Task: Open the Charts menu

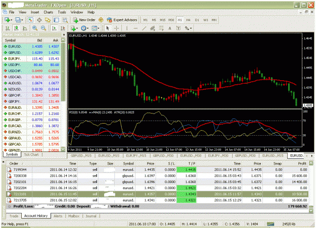Action: (x=49, y=12)
